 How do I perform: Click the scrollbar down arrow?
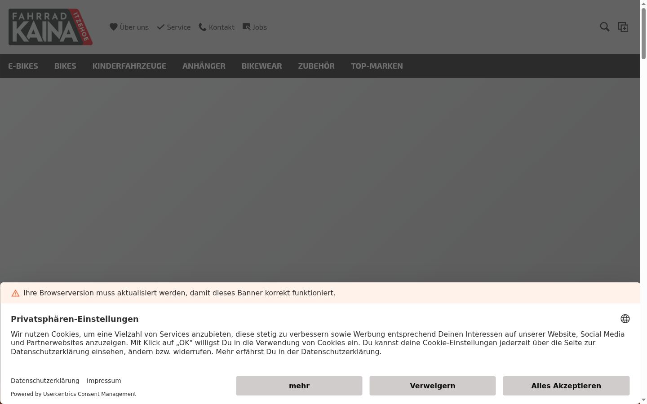coord(643,400)
